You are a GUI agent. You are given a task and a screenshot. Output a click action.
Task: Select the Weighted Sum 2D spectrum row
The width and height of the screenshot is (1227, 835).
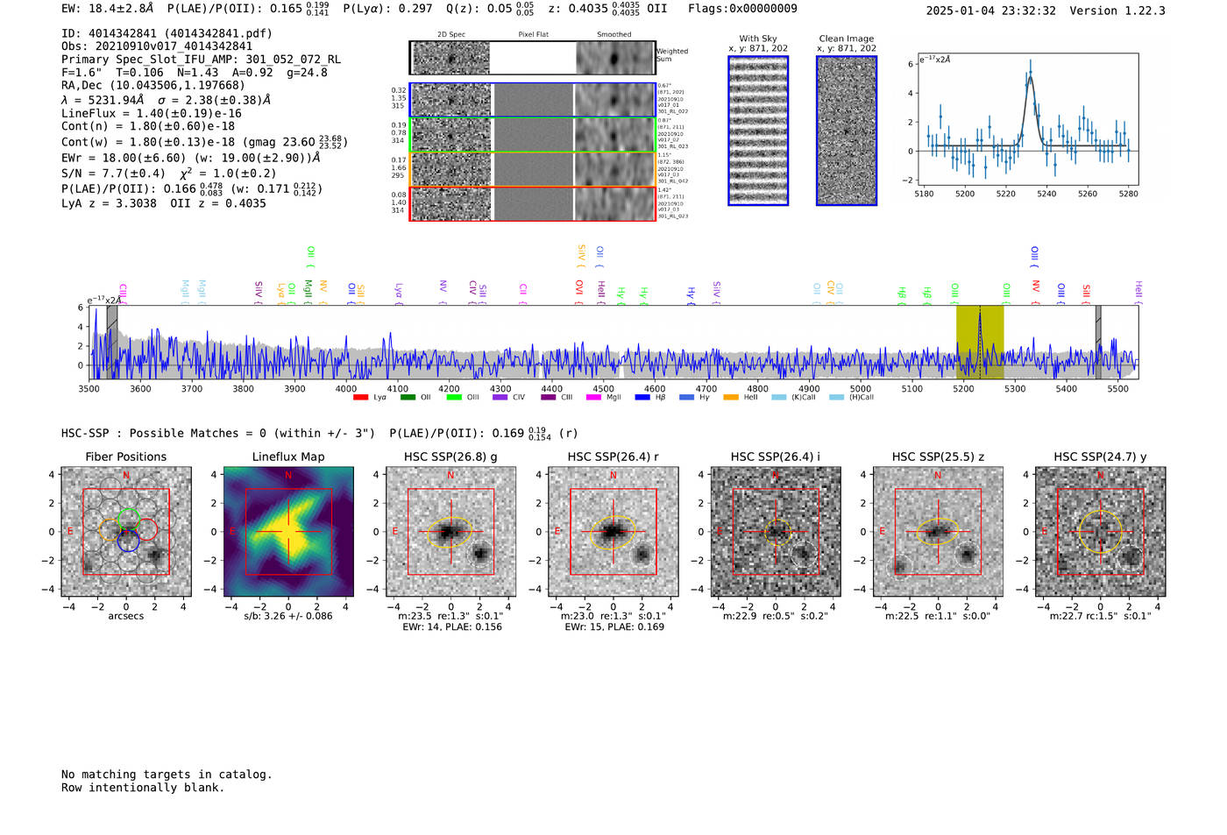tap(533, 58)
